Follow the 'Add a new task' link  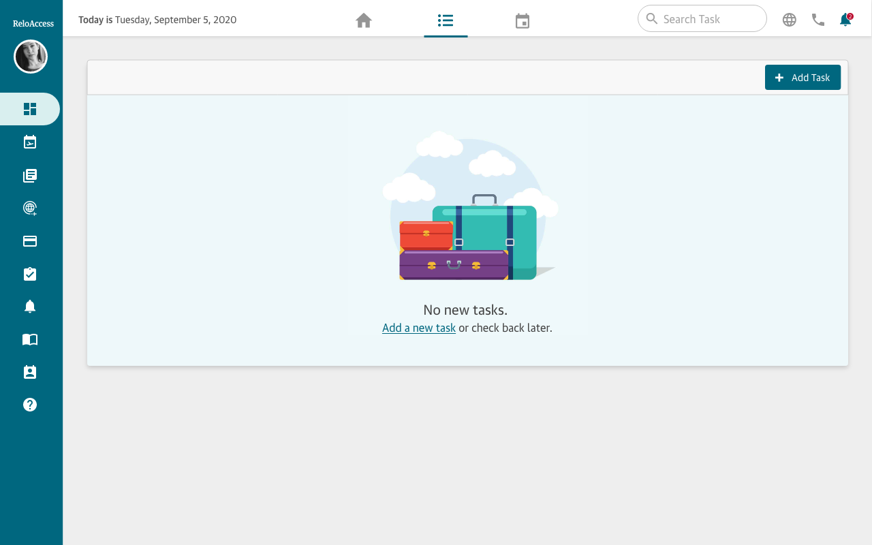click(x=419, y=328)
